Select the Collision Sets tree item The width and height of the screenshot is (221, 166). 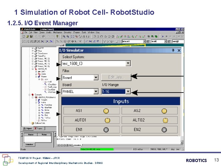click(40, 123)
